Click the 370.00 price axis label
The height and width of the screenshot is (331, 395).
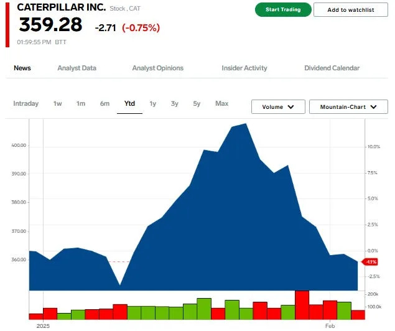[19, 231]
